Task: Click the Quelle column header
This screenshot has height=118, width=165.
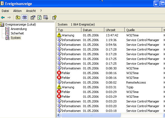Action: coord(143,30)
